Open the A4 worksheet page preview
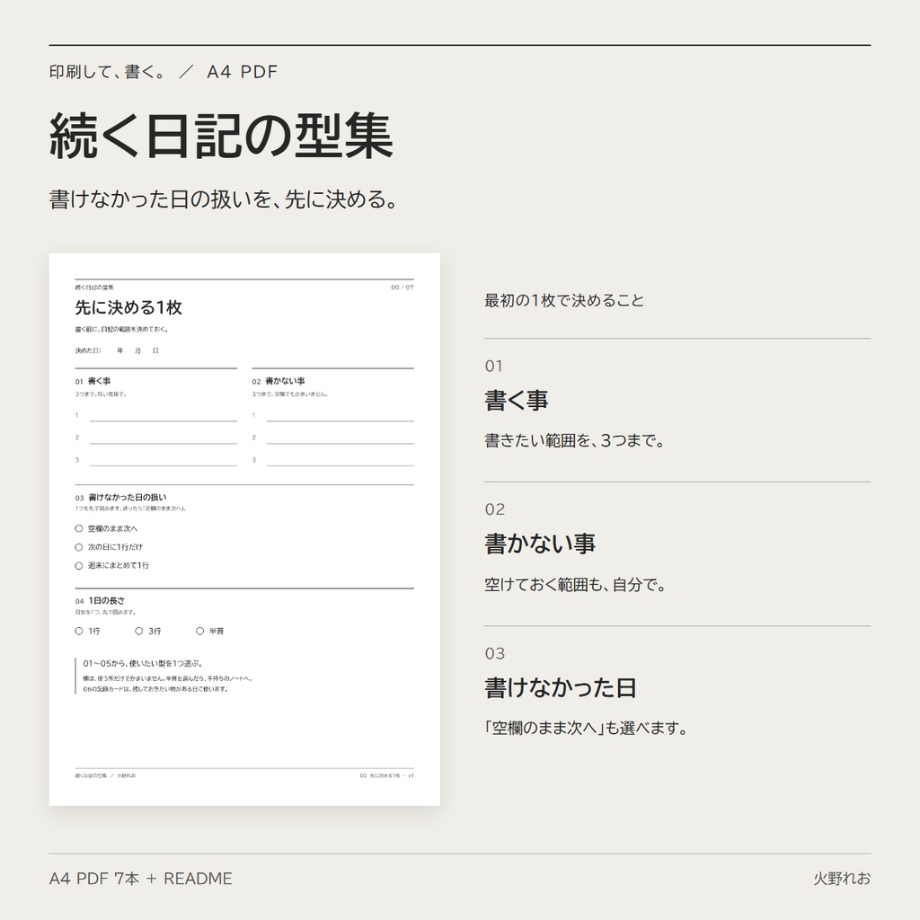 [244, 529]
